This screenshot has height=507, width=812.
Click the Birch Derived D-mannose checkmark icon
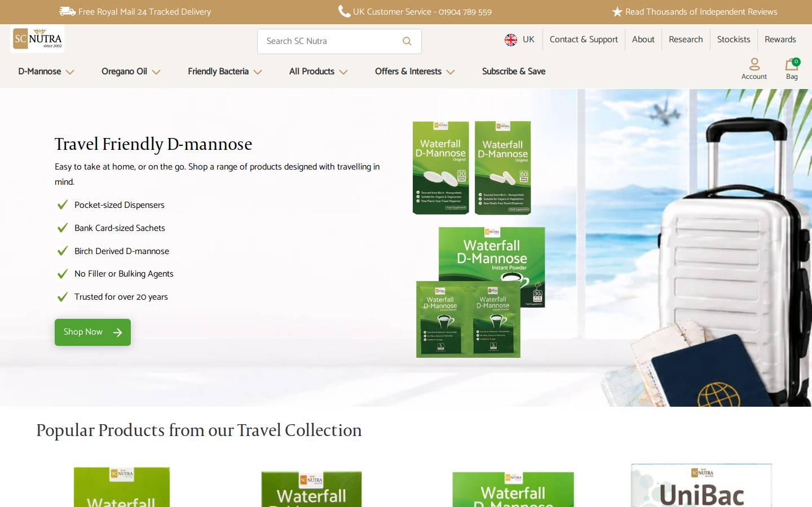[63, 251]
